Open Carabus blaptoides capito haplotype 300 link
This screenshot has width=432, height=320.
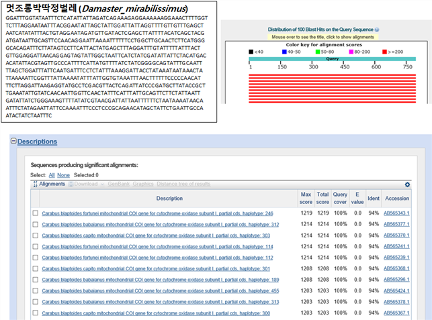156,313
